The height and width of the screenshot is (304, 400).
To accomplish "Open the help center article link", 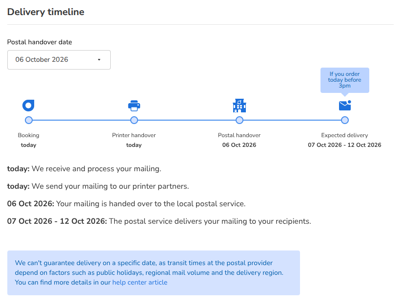I will tap(140, 283).
